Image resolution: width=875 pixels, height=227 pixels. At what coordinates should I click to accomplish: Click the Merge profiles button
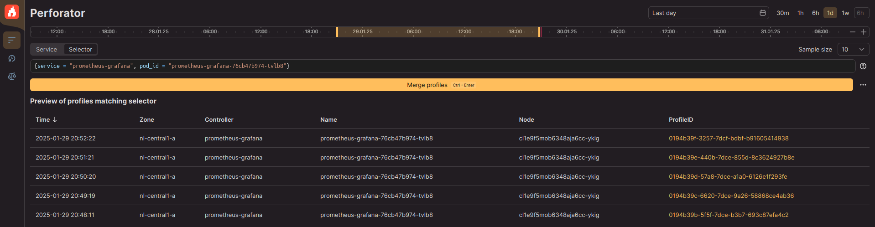pyautogui.click(x=441, y=85)
